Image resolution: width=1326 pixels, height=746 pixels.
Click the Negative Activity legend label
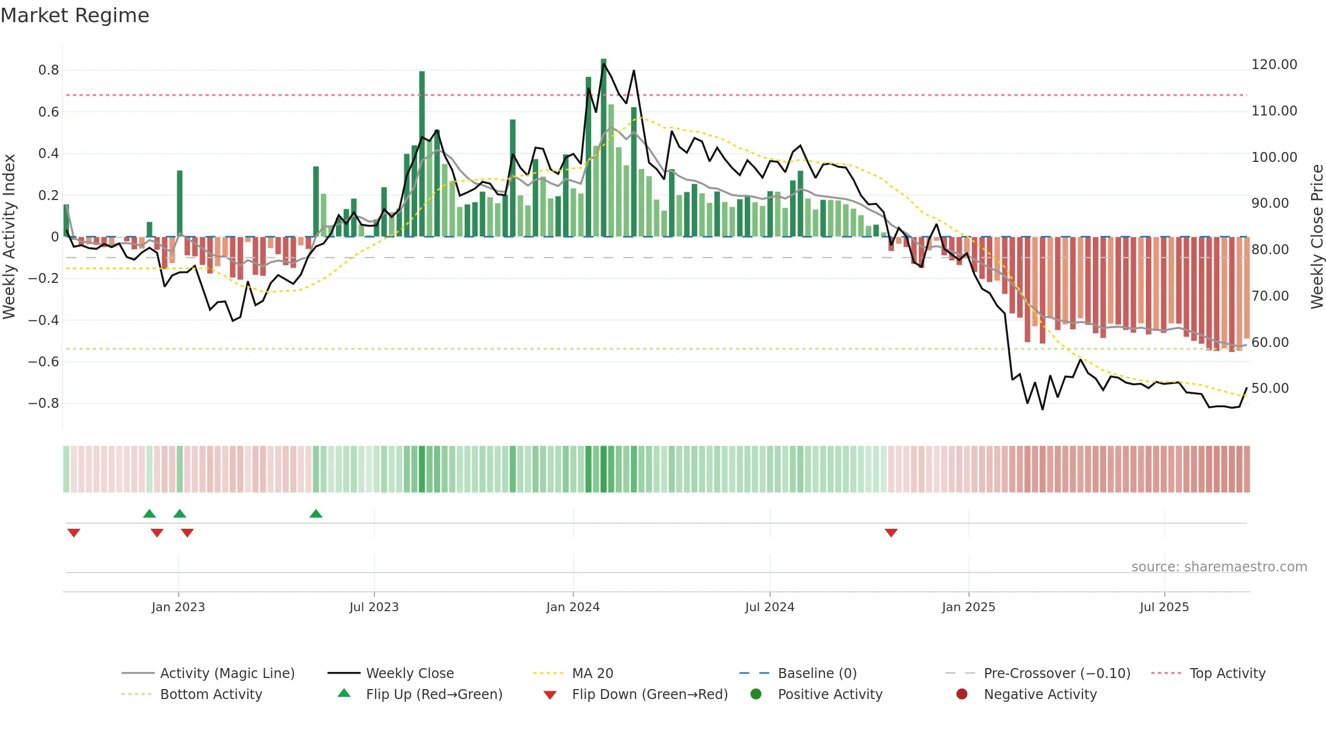1040,694
